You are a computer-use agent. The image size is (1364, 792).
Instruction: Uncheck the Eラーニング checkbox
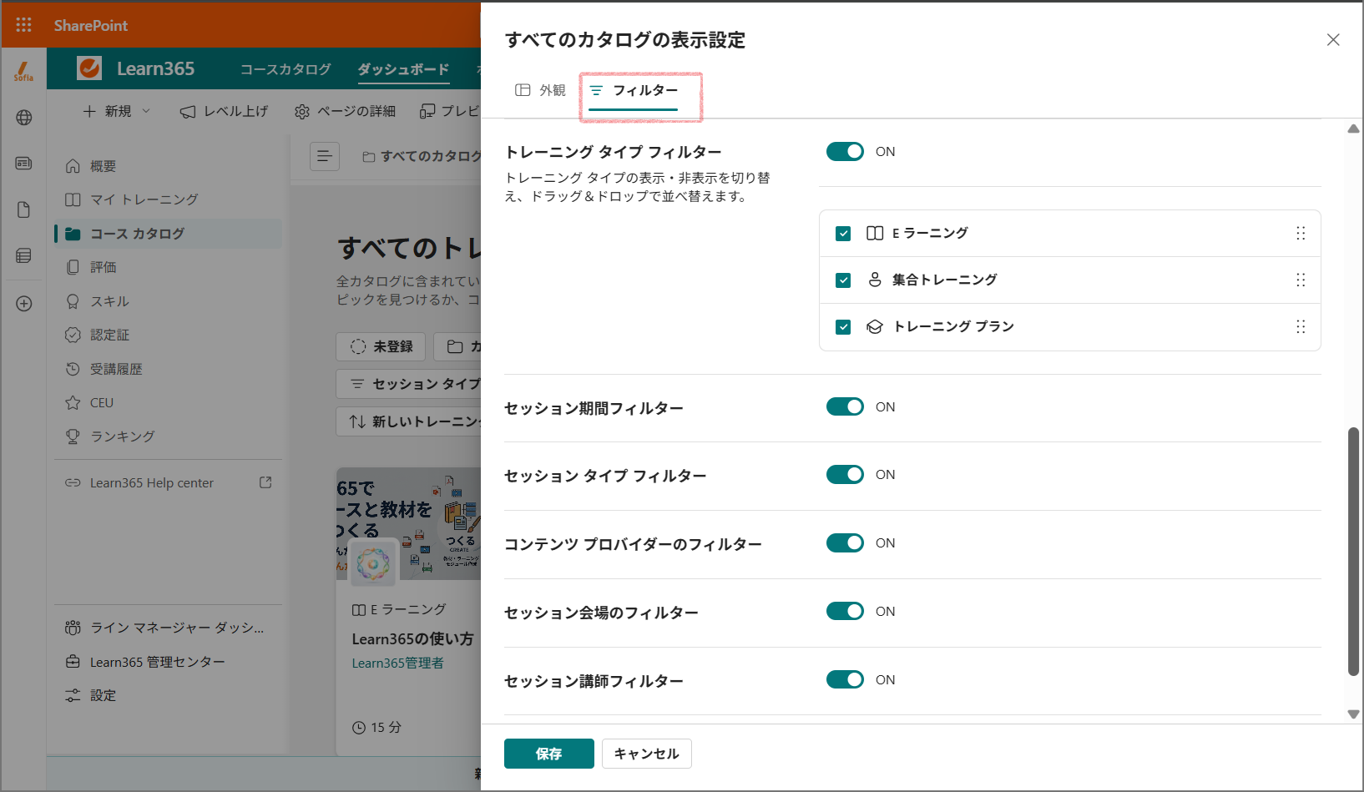pos(843,234)
